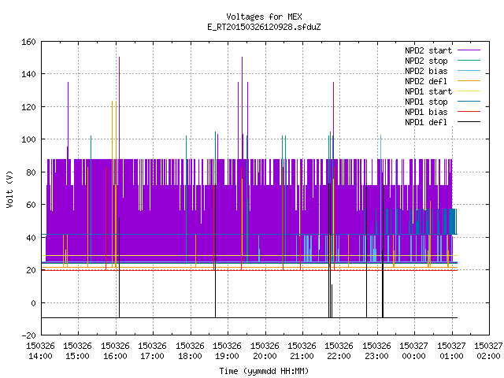Click the 150326 23:00 time tick label
Image resolution: width=504 pixels, height=378 pixels.
pyautogui.click(x=376, y=351)
